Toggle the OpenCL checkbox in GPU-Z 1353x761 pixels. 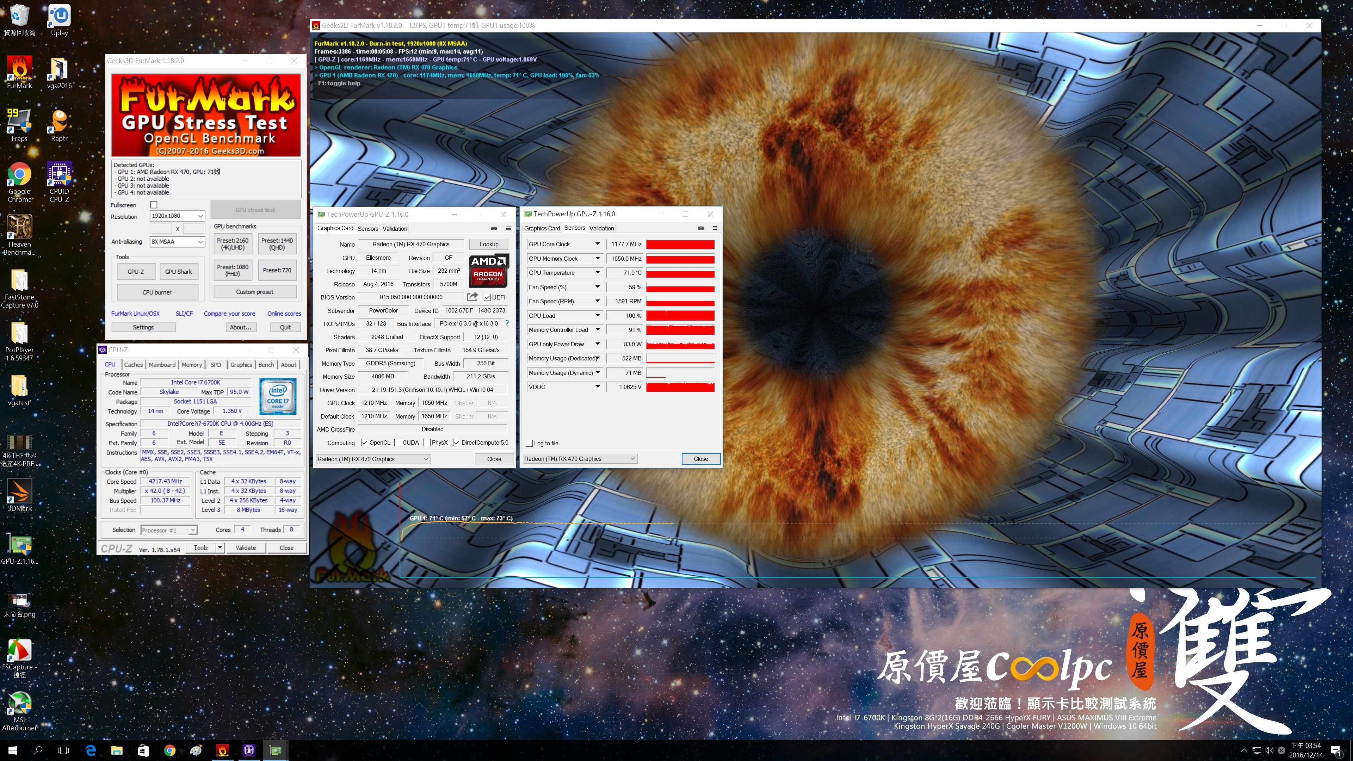[x=365, y=443]
